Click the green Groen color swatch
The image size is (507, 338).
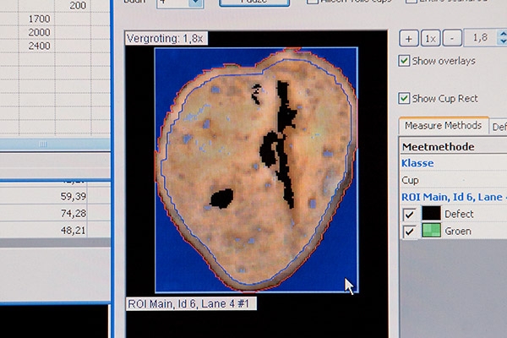coord(432,232)
